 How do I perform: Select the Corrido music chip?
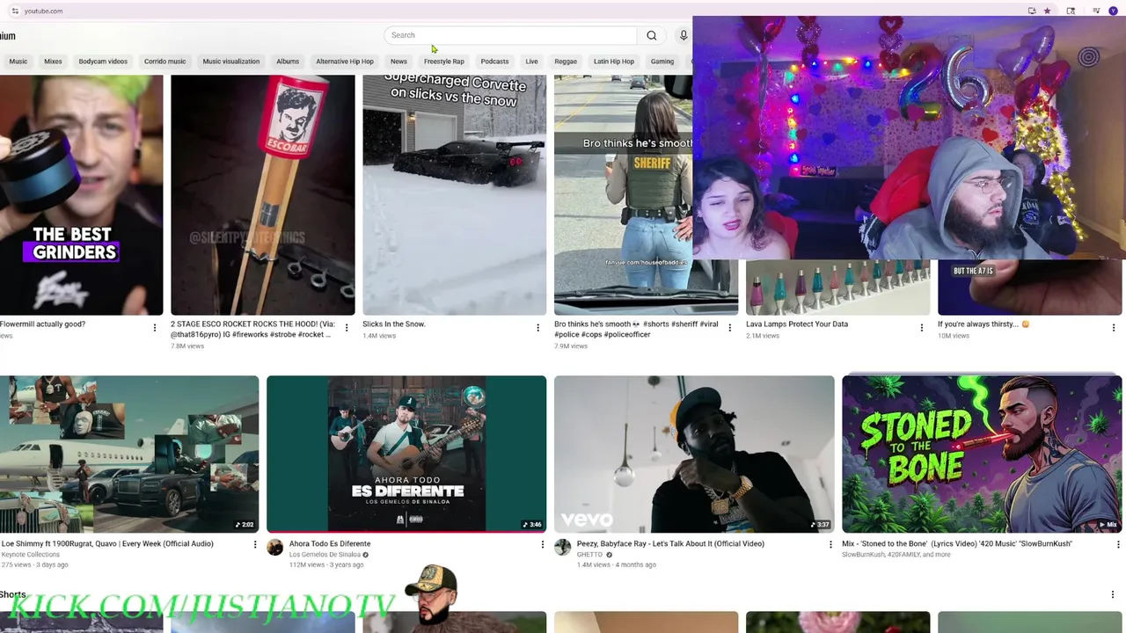coord(165,62)
